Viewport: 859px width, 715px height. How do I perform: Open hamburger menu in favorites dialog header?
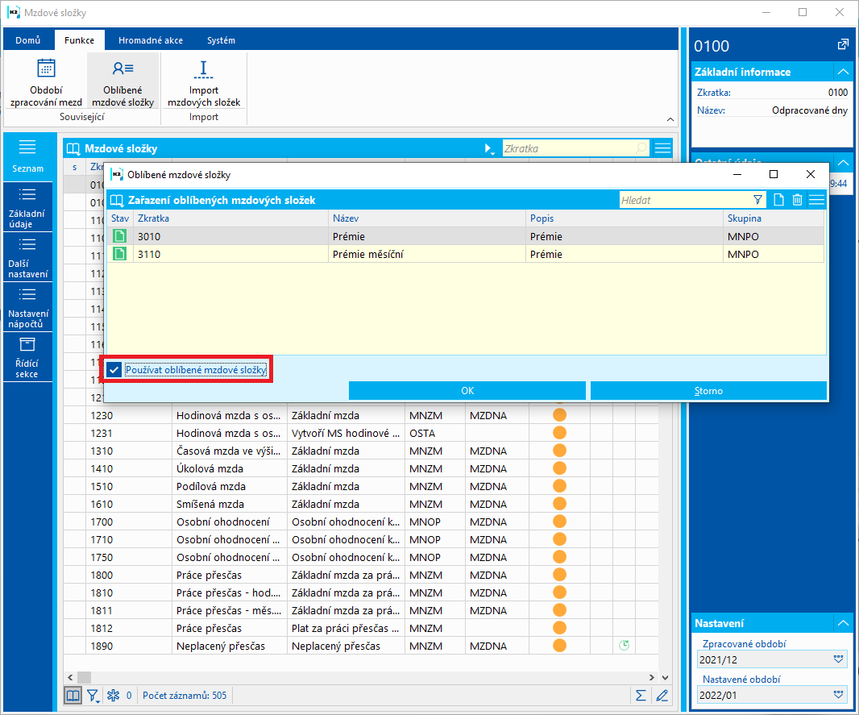point(816,200)
